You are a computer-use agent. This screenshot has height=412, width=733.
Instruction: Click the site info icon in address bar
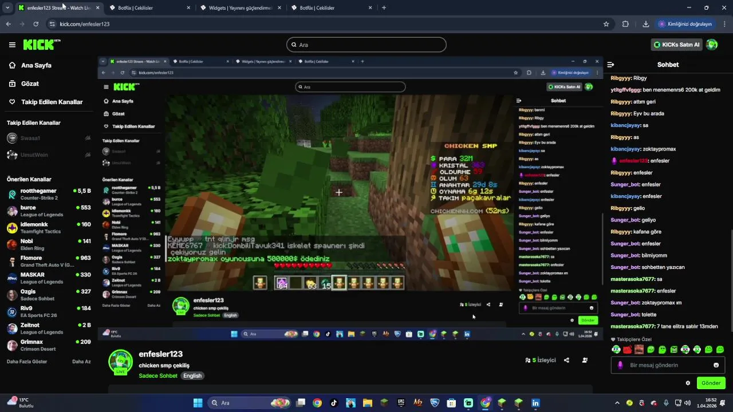(52, 24)
